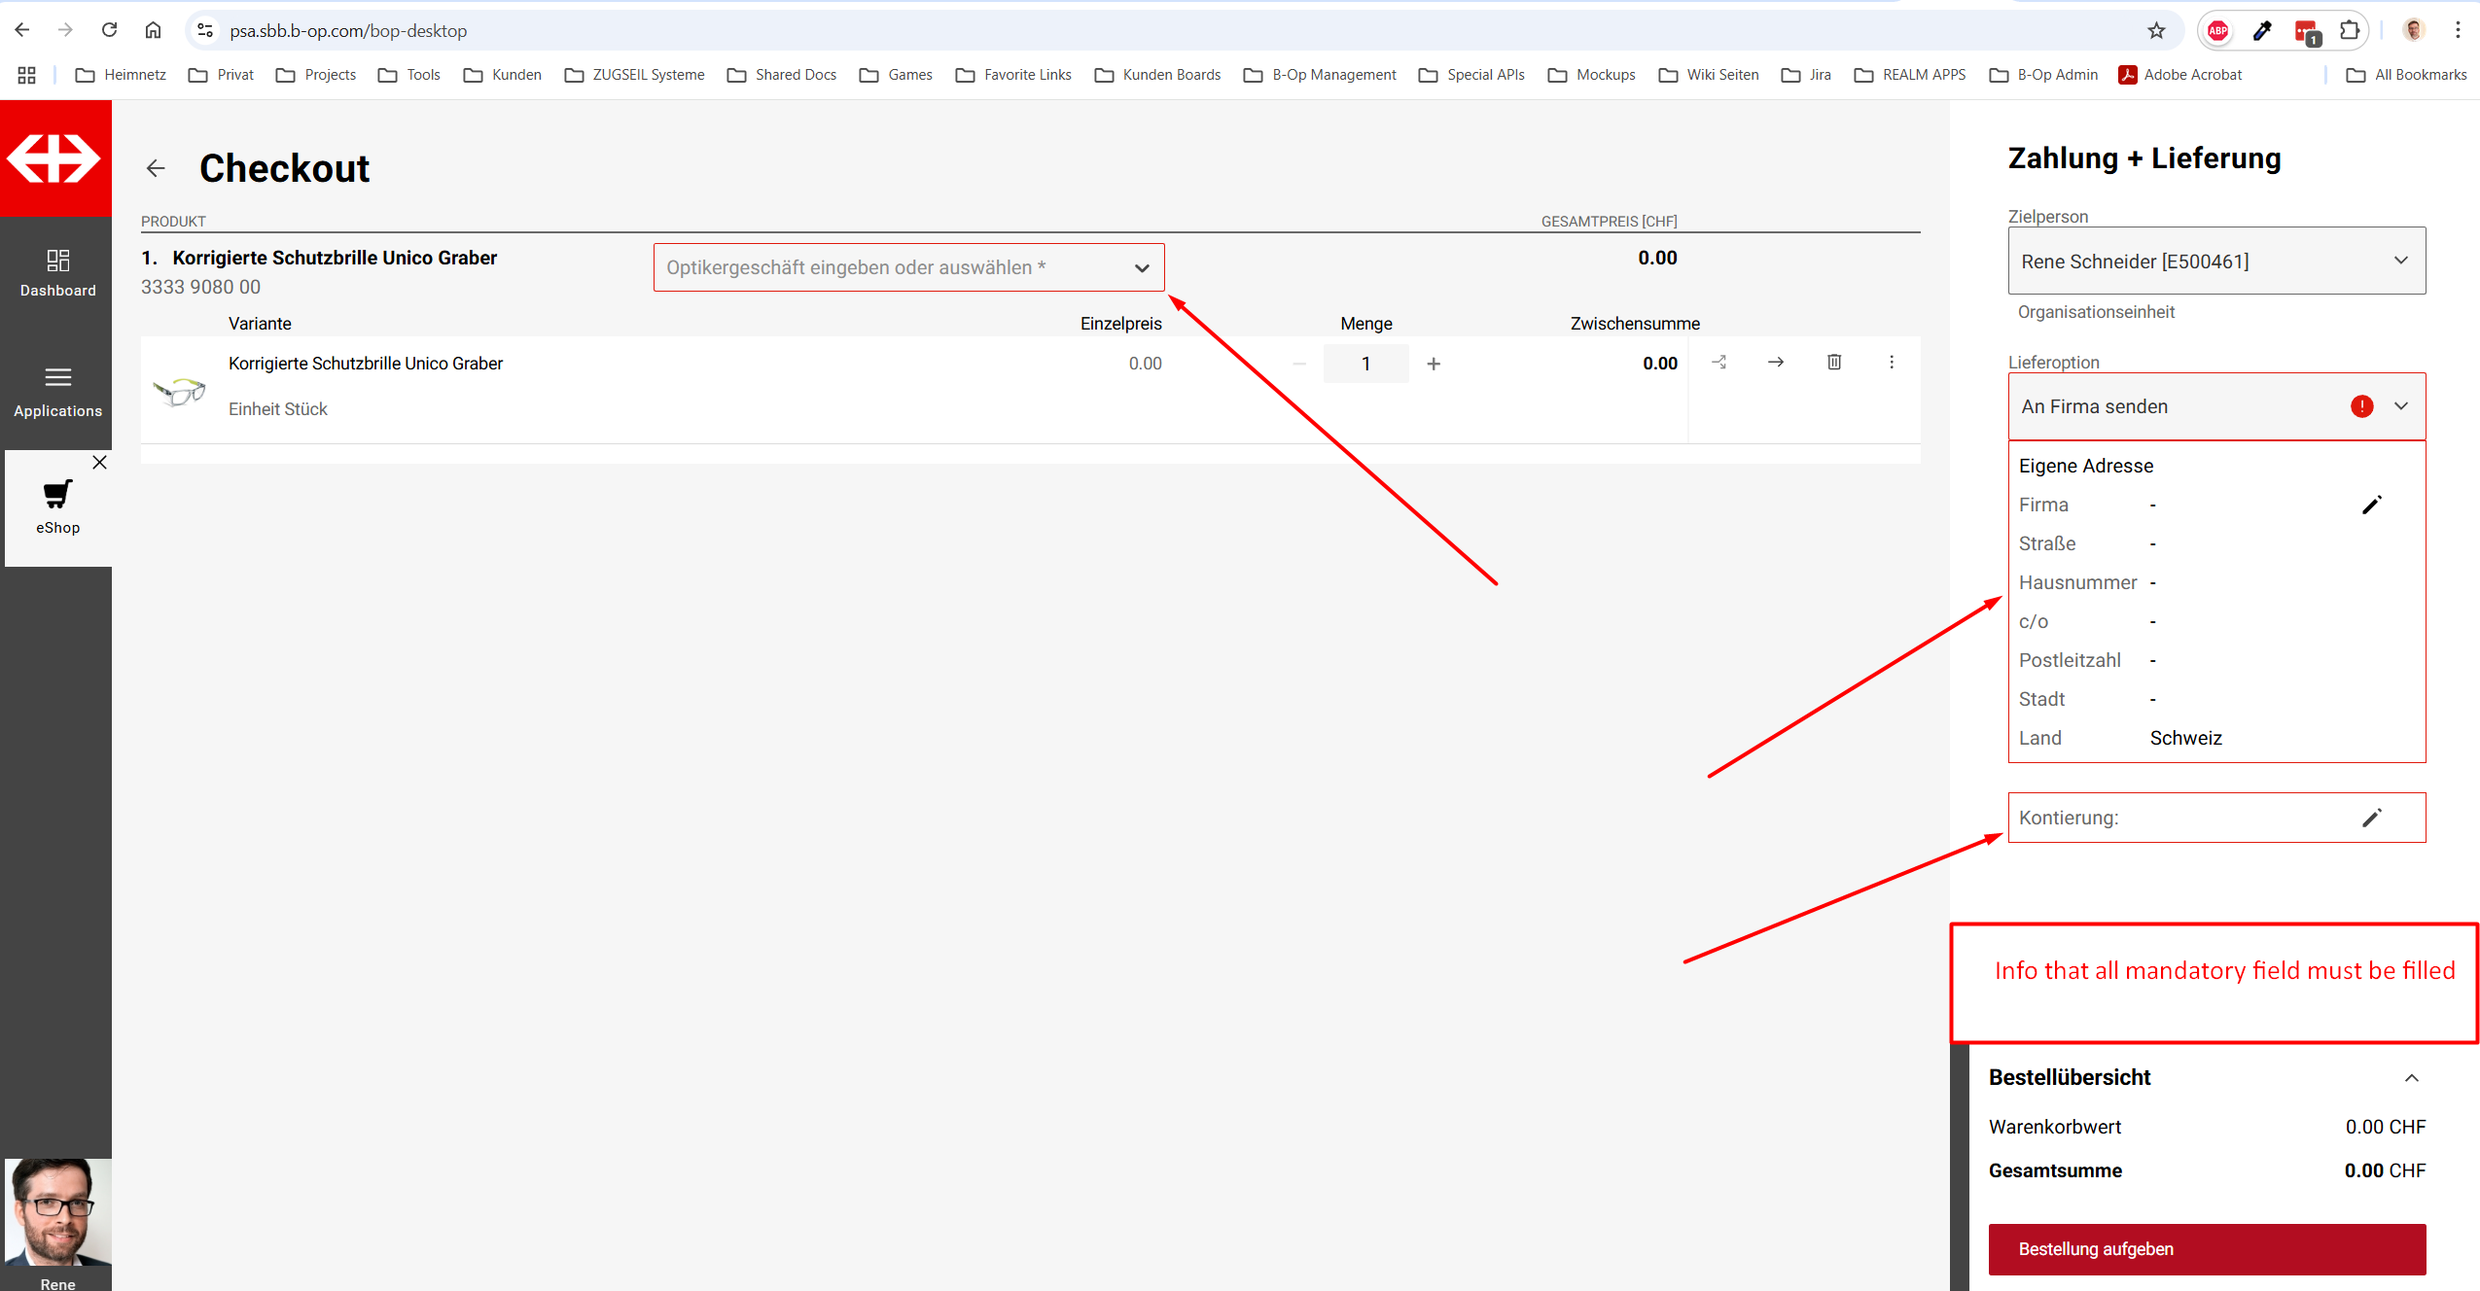Viewport: 2480px width, 1291px height.
Task: Decrease quantity with the minus button
Action: [1299, 364]
